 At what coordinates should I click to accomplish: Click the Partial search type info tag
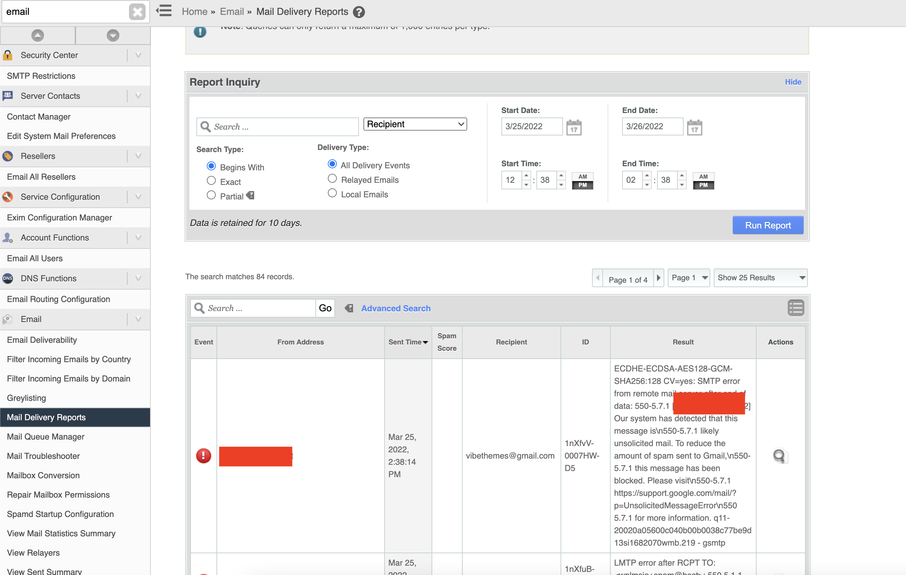(251, 196)
